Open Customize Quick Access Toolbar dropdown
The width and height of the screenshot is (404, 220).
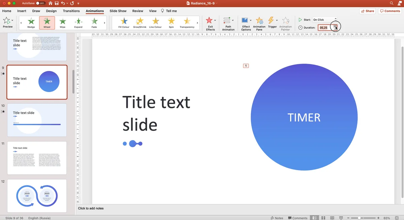[78, 3]
